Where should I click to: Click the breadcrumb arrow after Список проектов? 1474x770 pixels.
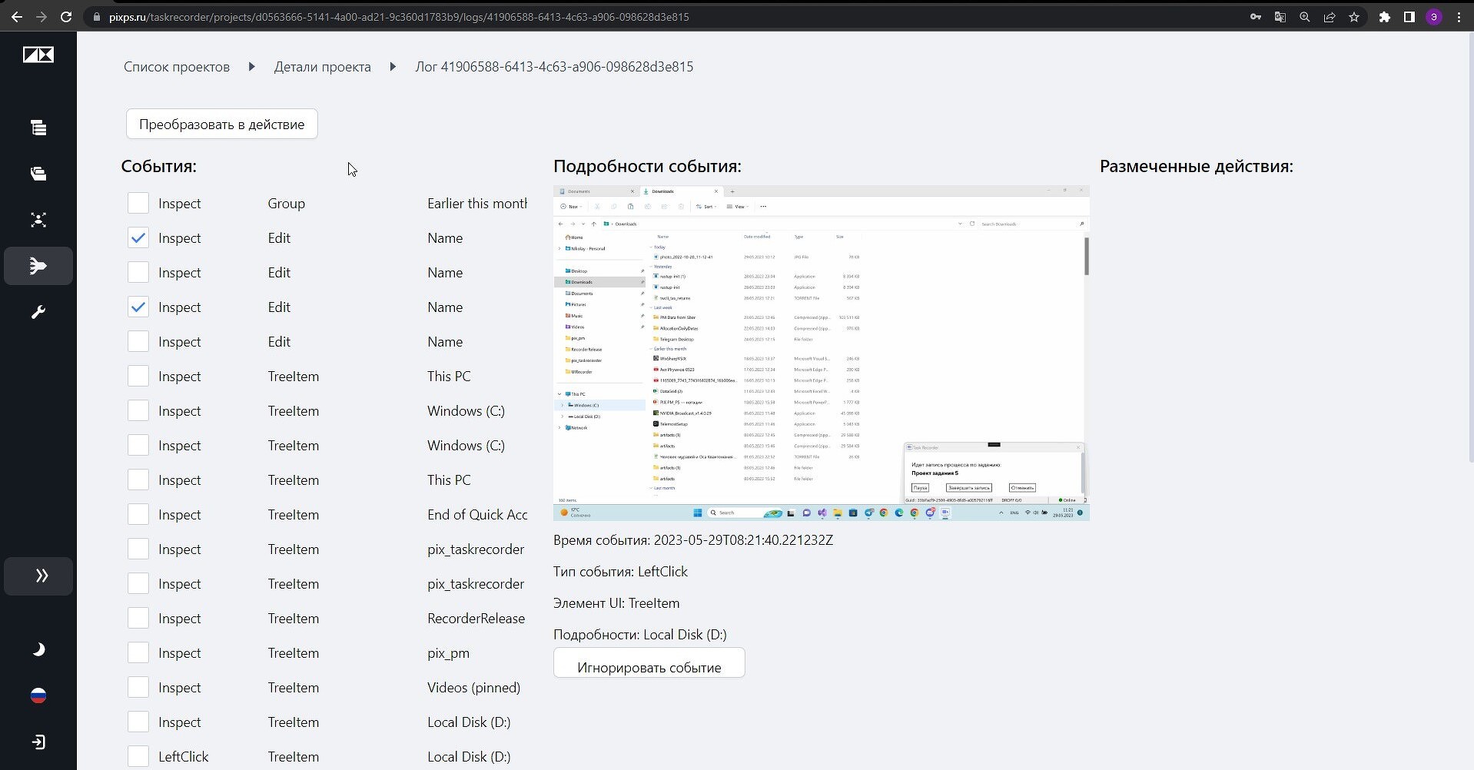tap(252, 67)
